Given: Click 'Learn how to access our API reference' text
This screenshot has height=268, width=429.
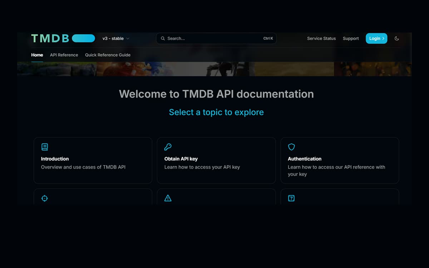Looking at the screenshot, I should pyautogui.click(x=331, y=167).
